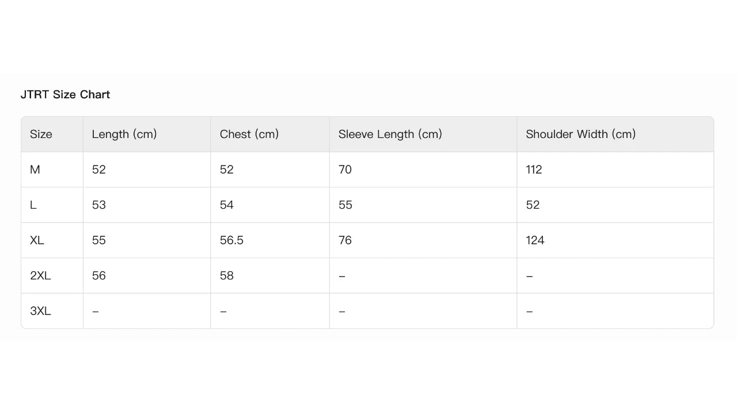Image resolution: width=737 pixels, height=414 pixels.
Task: Select the Chest (cm) column header
Action: pos(249,135)
